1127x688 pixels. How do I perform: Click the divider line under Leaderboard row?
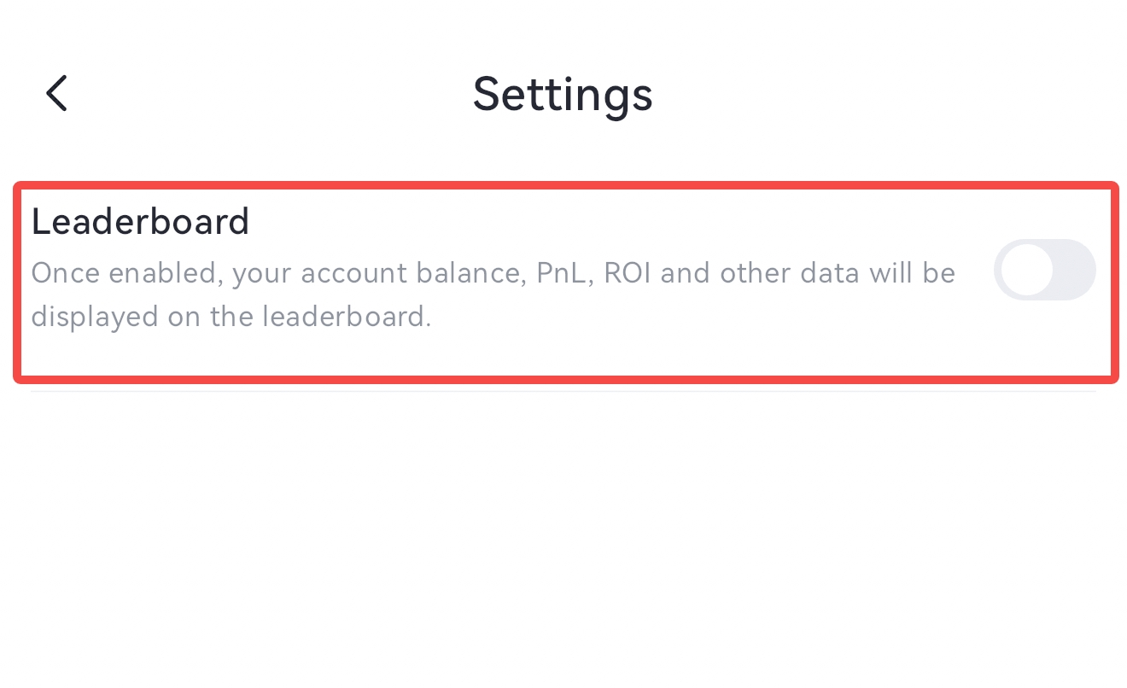click(x=563, y=391)
